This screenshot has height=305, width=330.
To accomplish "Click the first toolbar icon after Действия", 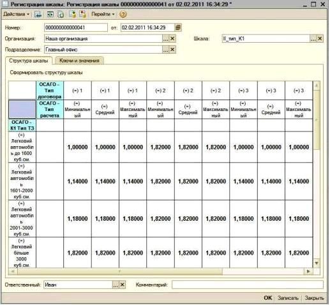I will coord(38,14).
